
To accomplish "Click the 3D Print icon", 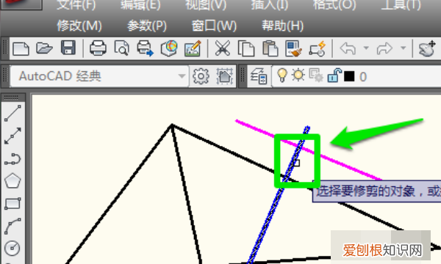I will tap(169, 48).
